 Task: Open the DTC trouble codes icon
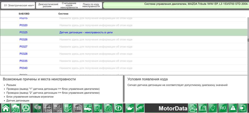(x=38, y=108)
